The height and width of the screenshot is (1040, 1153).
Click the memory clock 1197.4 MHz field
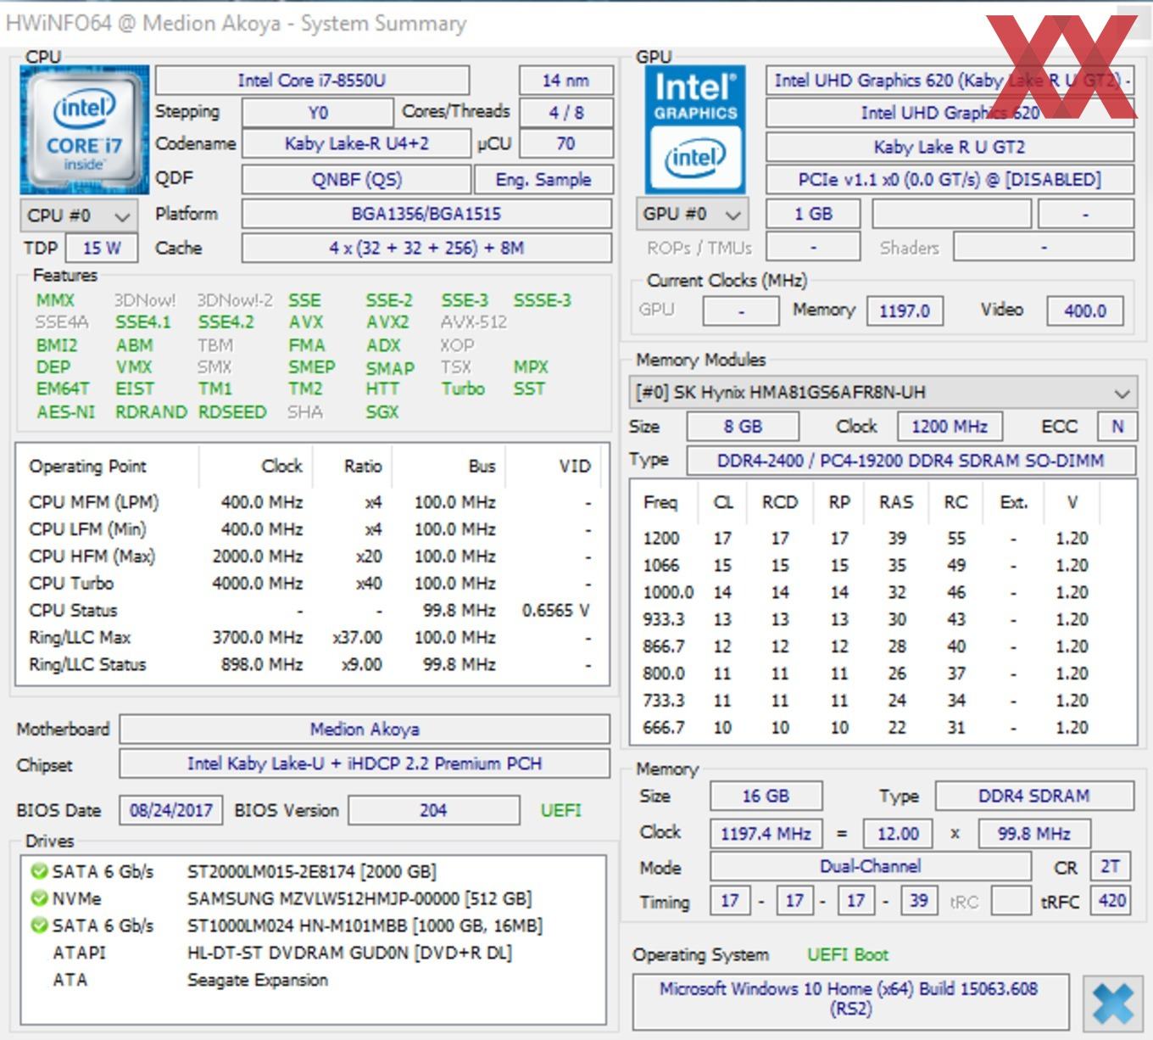coord(766,834)
